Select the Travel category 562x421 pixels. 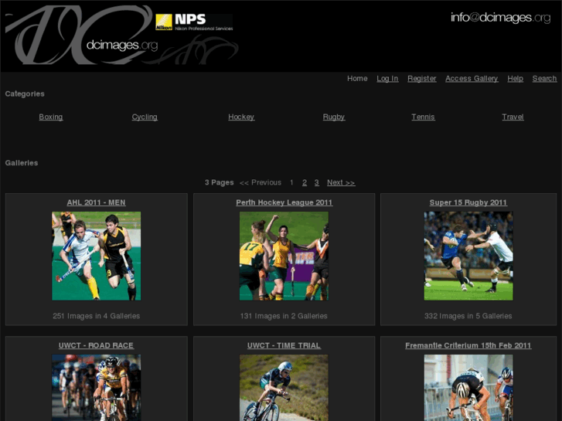tap(513, 117)
